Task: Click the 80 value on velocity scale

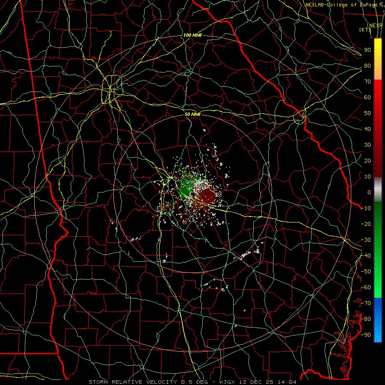Action: tap(367, 66)
